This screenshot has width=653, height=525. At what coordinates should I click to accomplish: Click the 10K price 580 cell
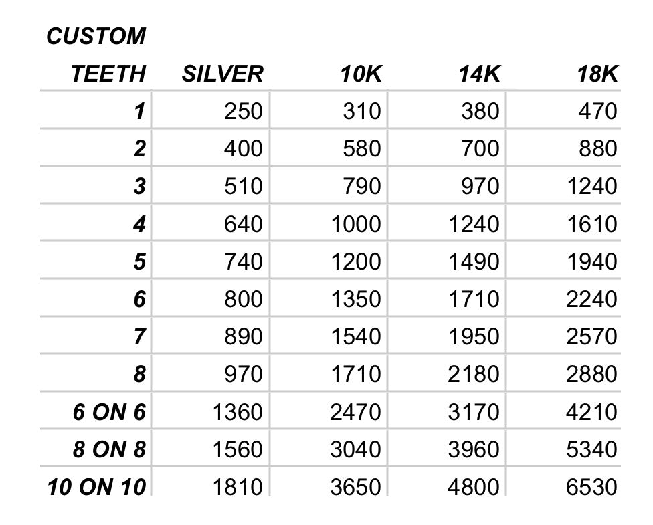[x=361, y=148]
